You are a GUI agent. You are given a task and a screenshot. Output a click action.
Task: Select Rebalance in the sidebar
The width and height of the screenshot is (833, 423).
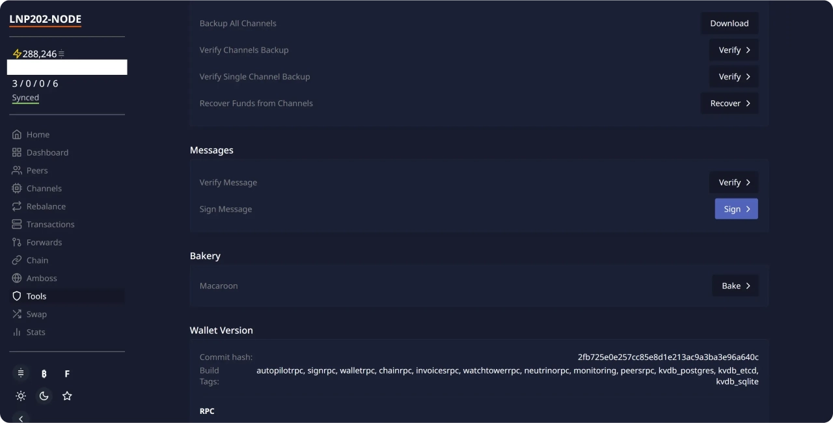(46, 206)
